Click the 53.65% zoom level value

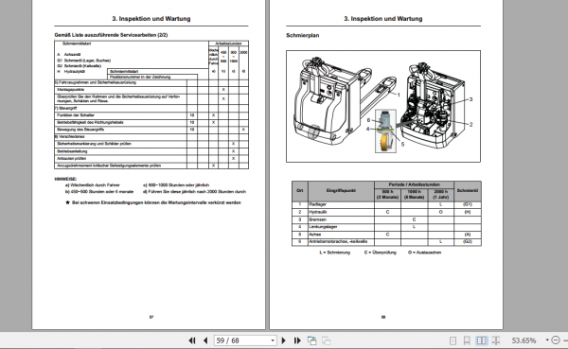524,340
